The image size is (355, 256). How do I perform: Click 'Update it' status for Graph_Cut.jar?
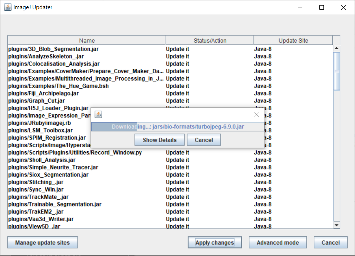tap(177, 101)
